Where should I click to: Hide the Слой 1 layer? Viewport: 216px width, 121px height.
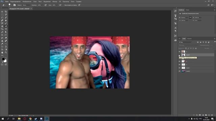(x=180, y=68)
